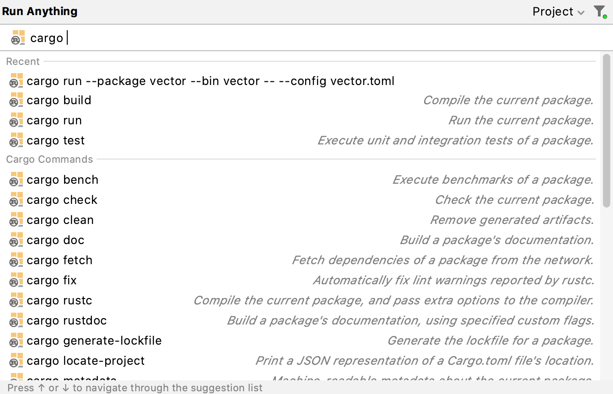Viewport: 613px width, 394px height.
Task: Click the Cargo icon next to "cargo run"
Action: click(x=15, y=120)
